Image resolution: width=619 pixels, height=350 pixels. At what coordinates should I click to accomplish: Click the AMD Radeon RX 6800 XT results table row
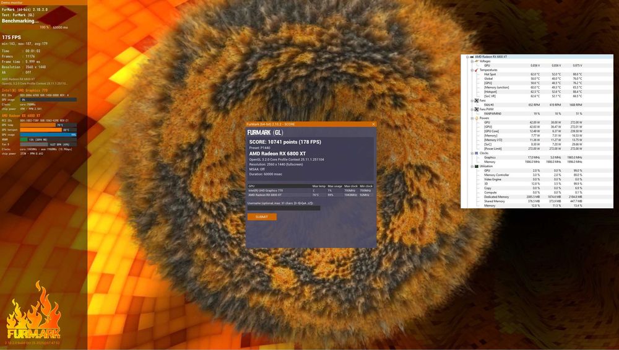310,195
